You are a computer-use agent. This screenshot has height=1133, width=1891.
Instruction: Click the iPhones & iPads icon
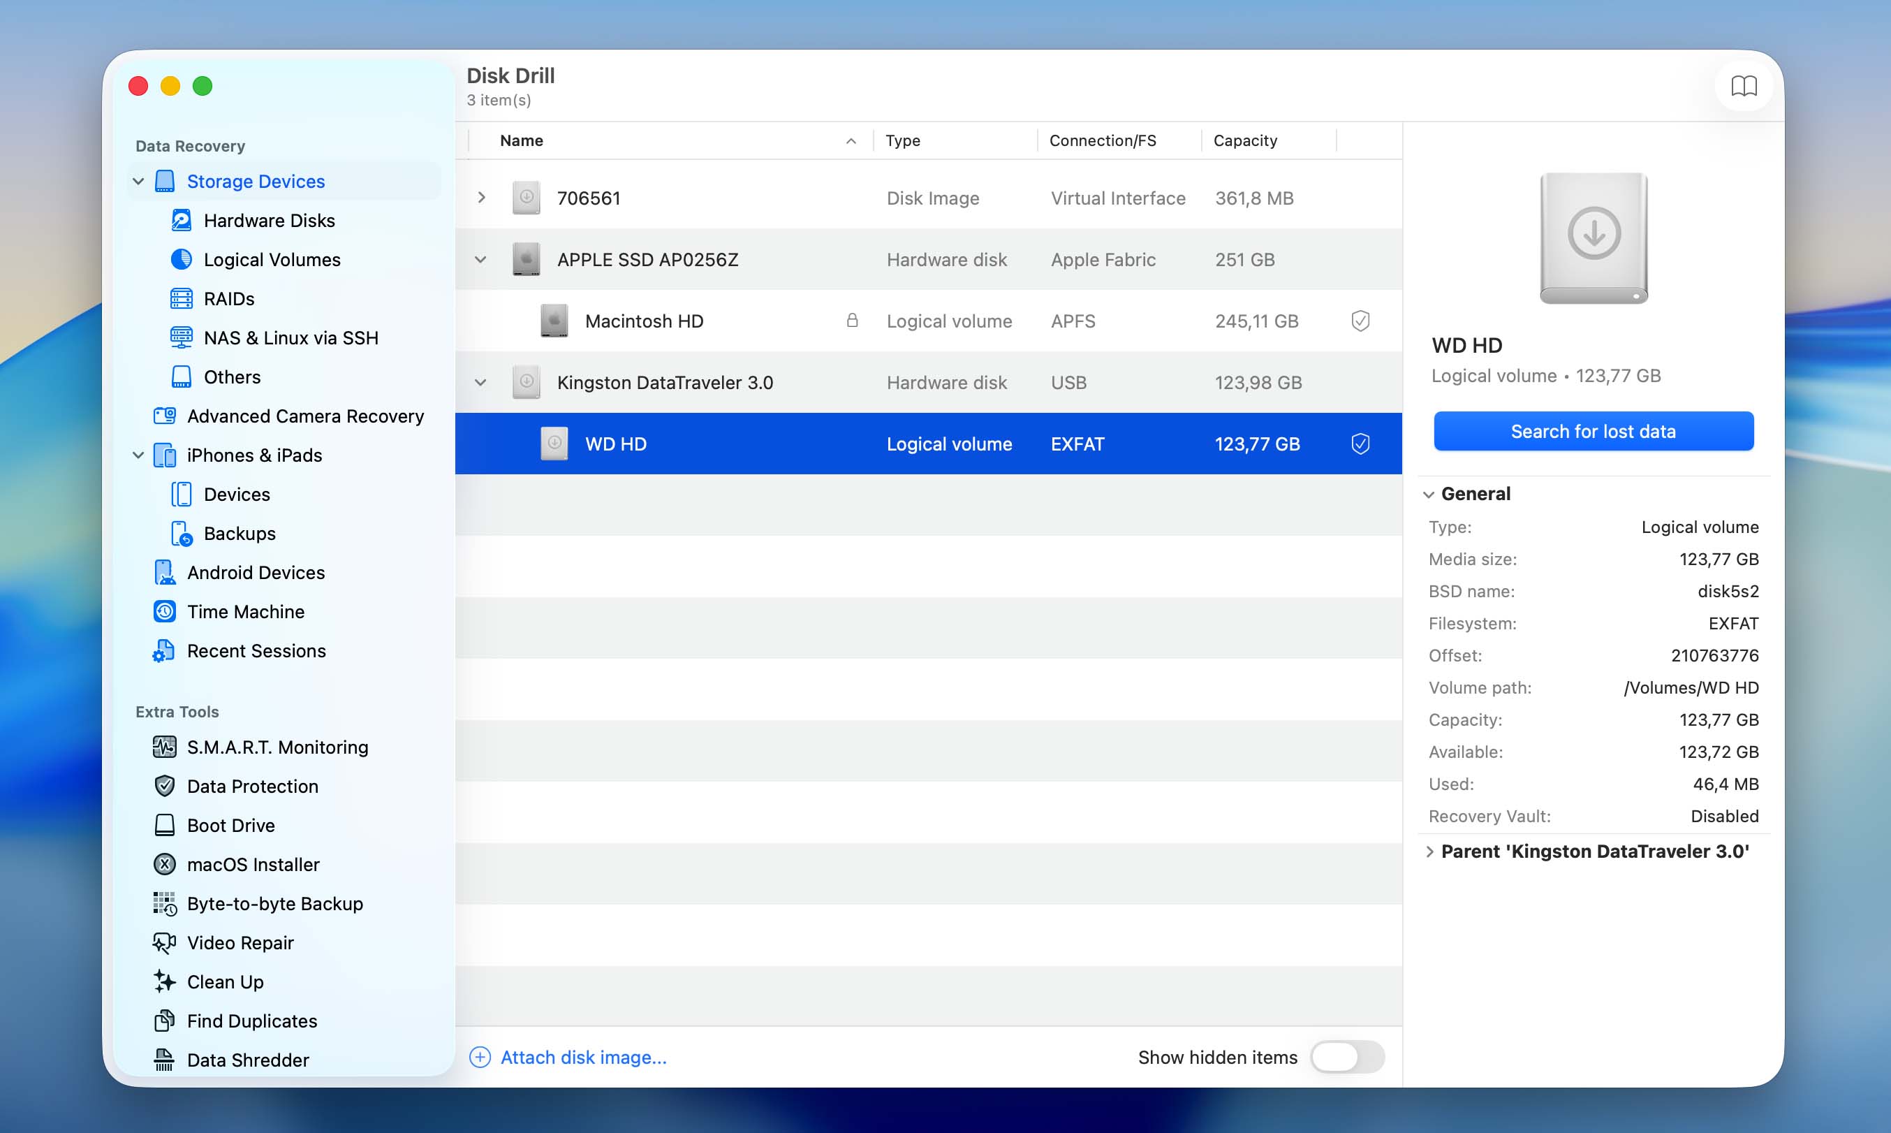(164, 455)
